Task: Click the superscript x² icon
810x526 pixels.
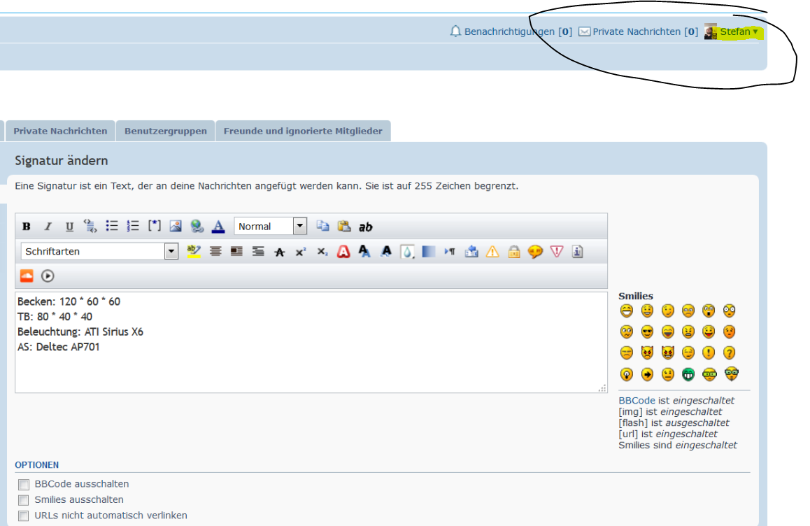Action: (x=301, y=252)
